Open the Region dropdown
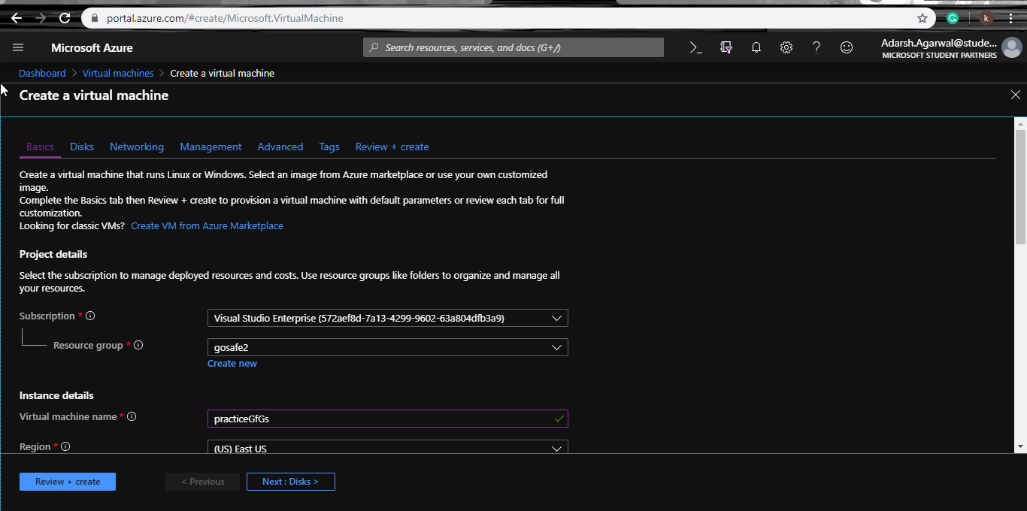 [387, 448]
